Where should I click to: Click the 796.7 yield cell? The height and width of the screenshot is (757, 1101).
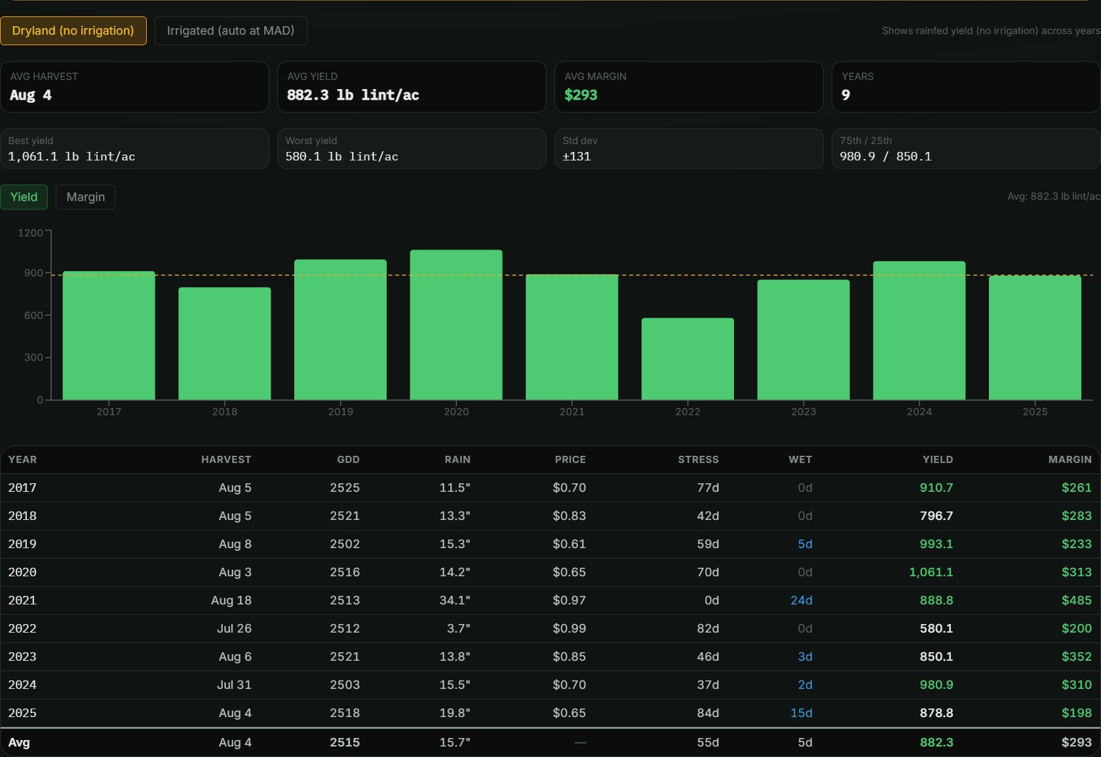(x=937, y=516)
